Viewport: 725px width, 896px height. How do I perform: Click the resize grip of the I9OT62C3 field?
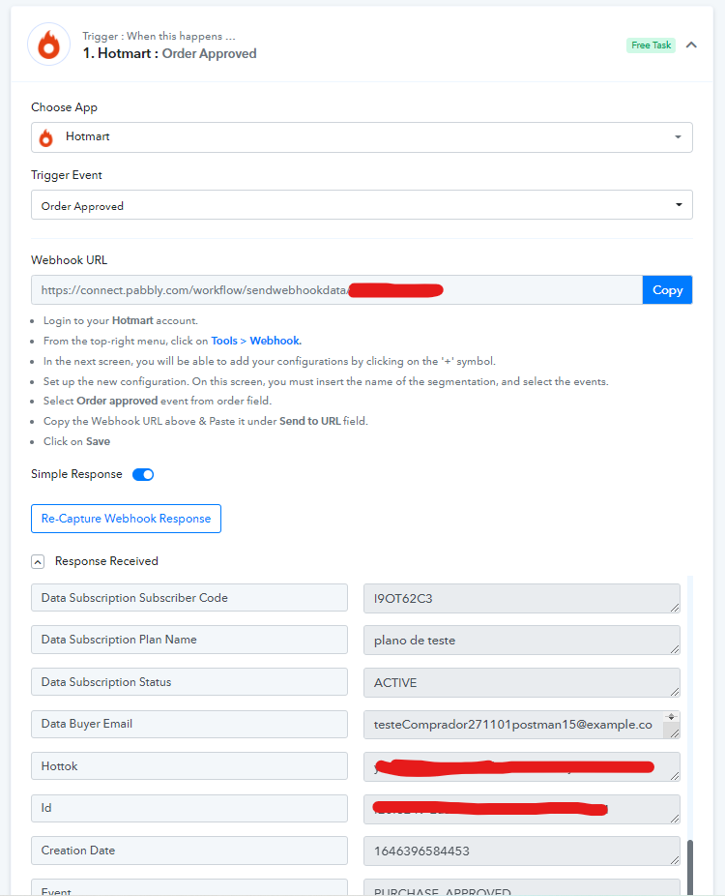pyautogui.click(x=675, y=608)
